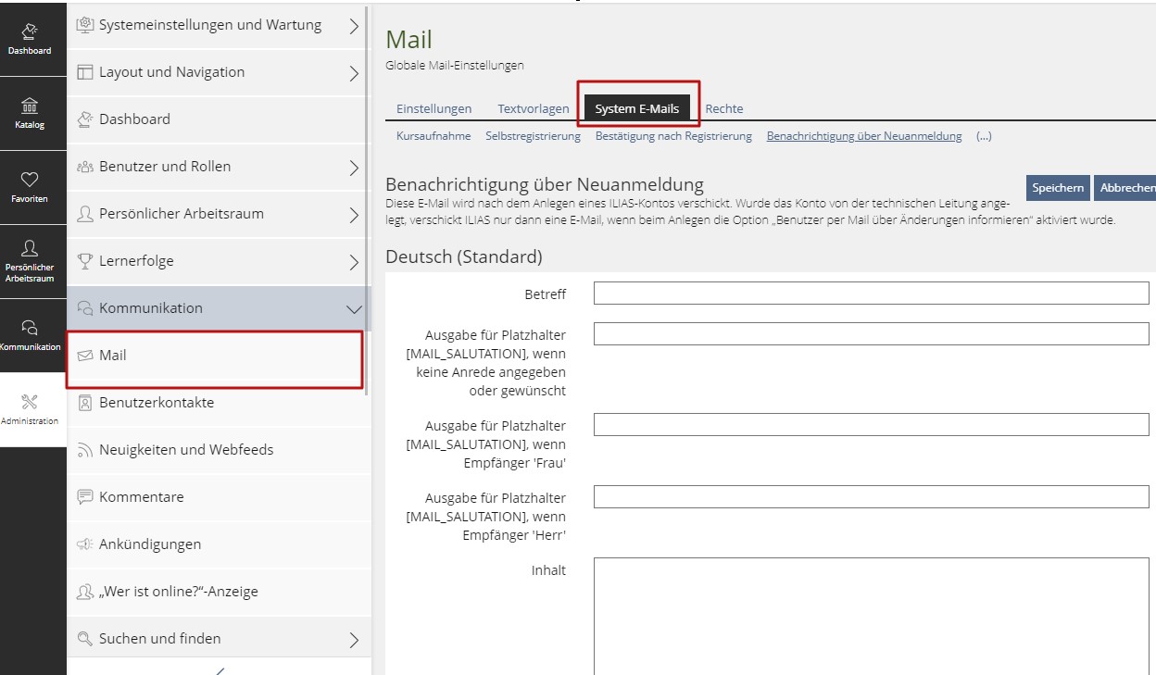The width and height of the screenshot is (1156, 675).
Task: Open Persönlicher Arbeitsraum in the main bar
Action: coord(30,260)
